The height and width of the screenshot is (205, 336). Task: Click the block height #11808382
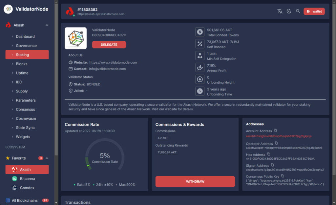(x=87, y=10)
